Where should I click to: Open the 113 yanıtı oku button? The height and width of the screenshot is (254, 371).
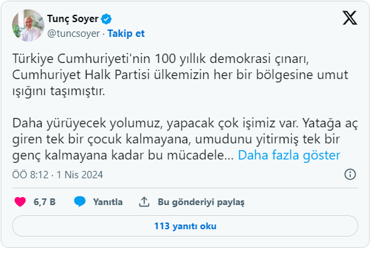click(185, 226)
